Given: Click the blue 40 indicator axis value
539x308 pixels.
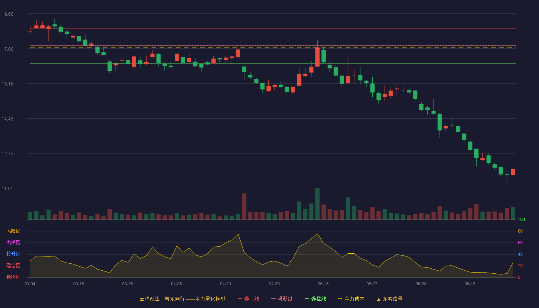Looking at the screenshot, I should [520, 254].
